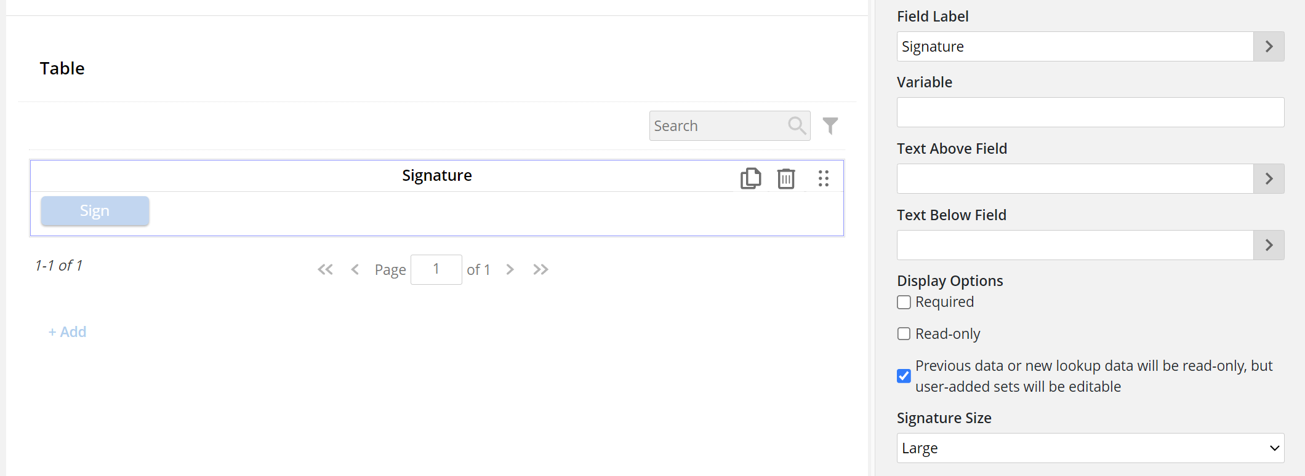Go to next page arrow
Viewport: 1305px width, 476px height.
tap(510, 269)
